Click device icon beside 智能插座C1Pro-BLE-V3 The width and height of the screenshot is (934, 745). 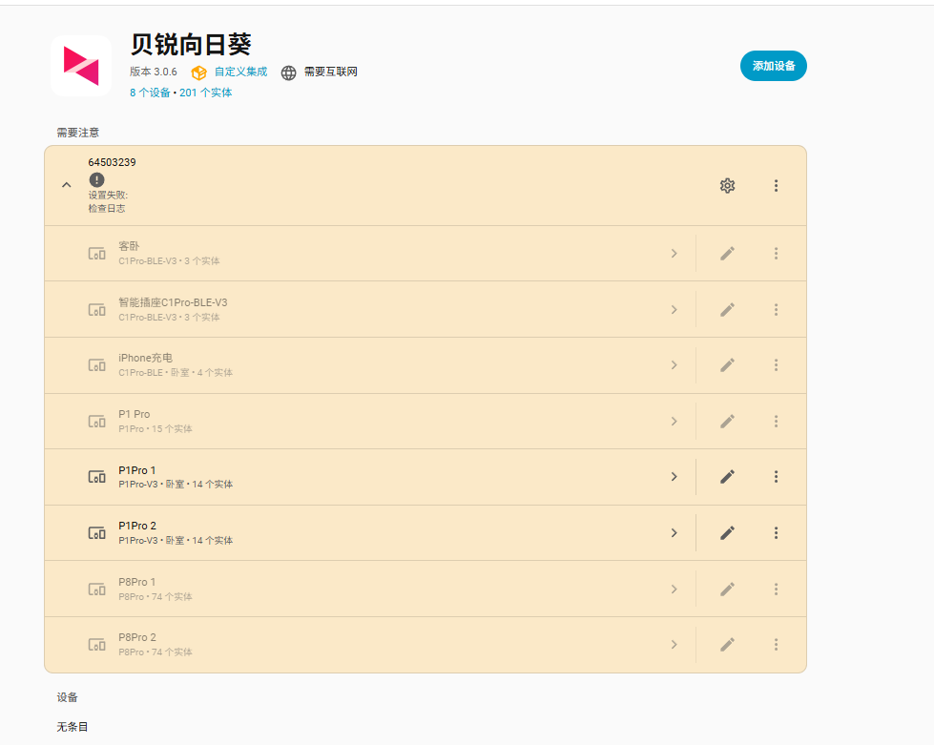pos(96,310)
